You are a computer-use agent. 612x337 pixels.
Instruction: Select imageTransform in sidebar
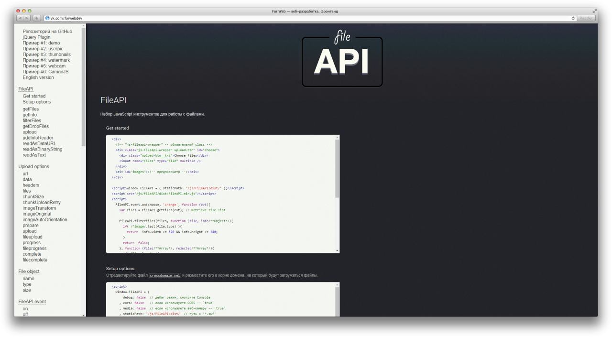(39, 208)
